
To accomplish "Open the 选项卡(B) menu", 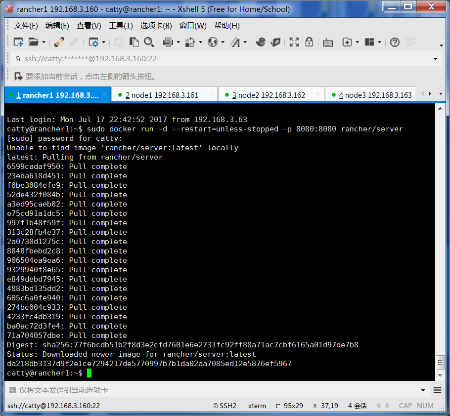I will point(156,26).
